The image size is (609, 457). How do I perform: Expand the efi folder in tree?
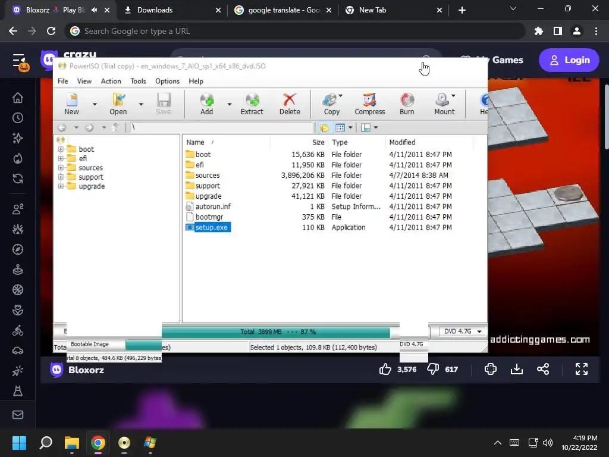pyautogui.click(x=61, y=158)
